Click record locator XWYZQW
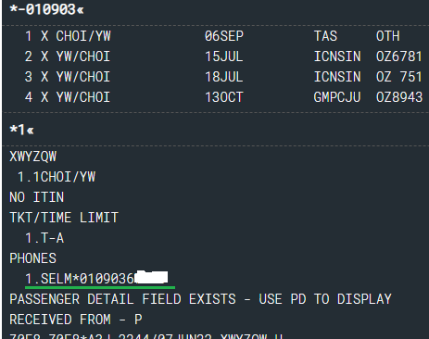The width and height of the screenshot is (429, 339). coord(33,157)
